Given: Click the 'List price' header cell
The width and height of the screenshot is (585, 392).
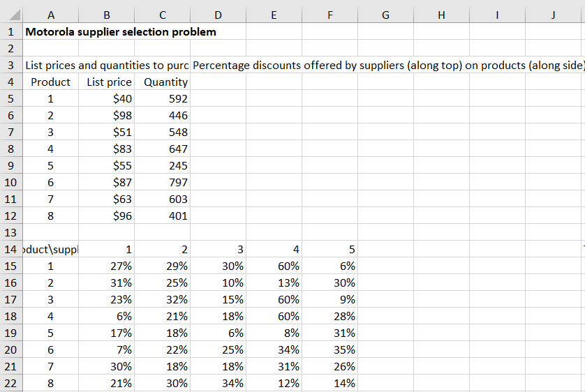Looking at the screenshot, I should tap(107, 82).
